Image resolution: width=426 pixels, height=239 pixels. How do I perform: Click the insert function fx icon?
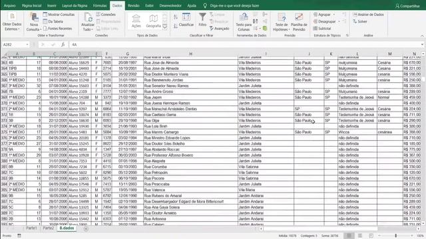63,44
